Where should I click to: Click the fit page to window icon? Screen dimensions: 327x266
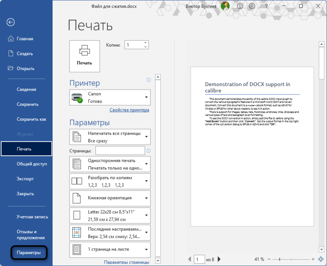(x=320, y=259)
